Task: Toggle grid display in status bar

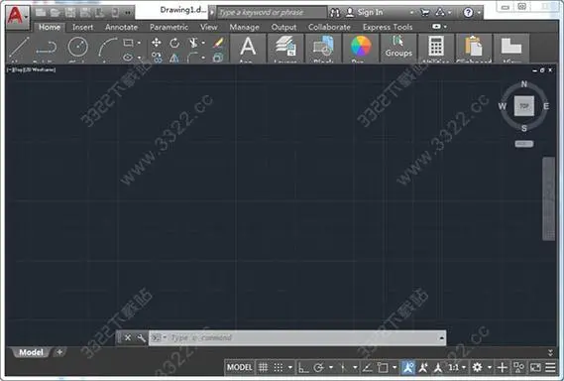Action: (x=263, y=367)
